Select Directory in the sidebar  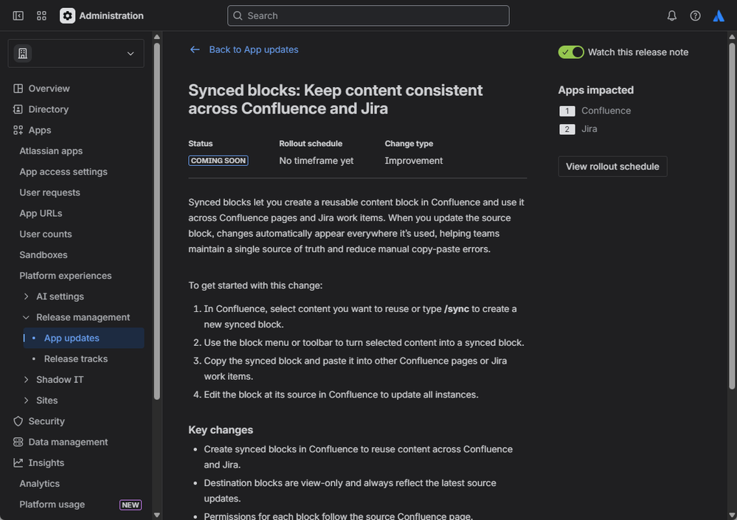click(x=49, y=109)
